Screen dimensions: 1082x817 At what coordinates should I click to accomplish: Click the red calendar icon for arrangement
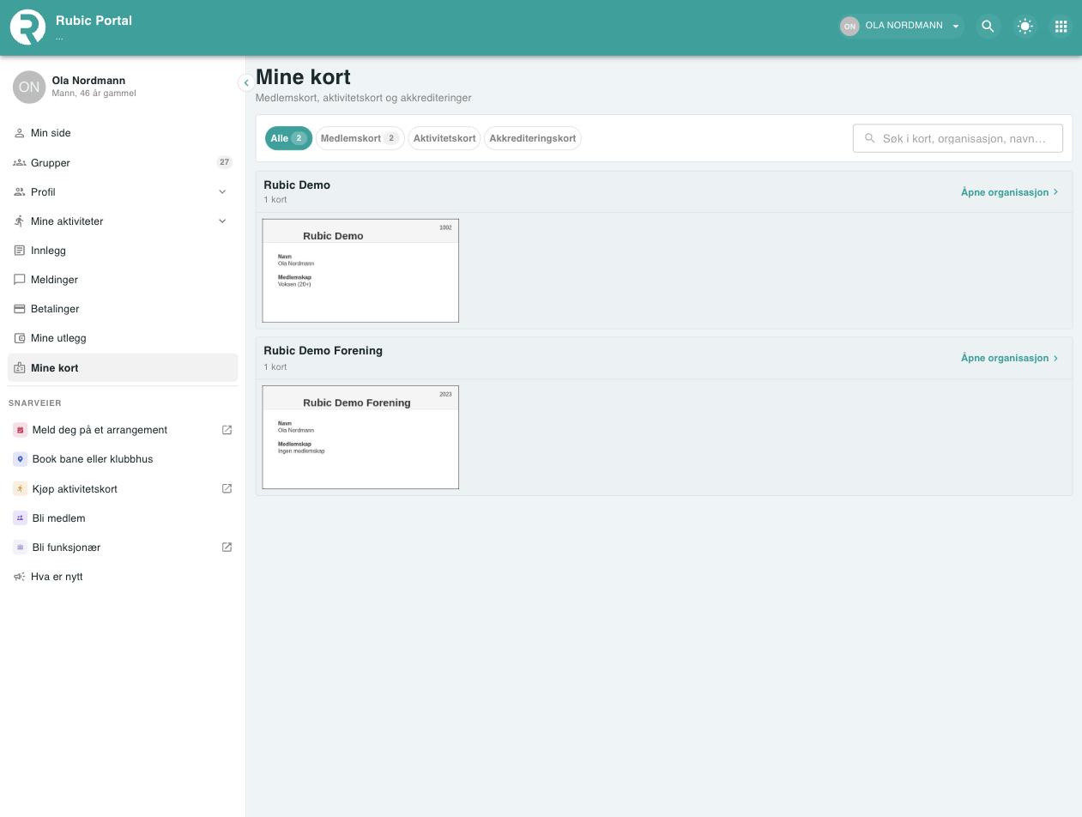pos(21,430)
